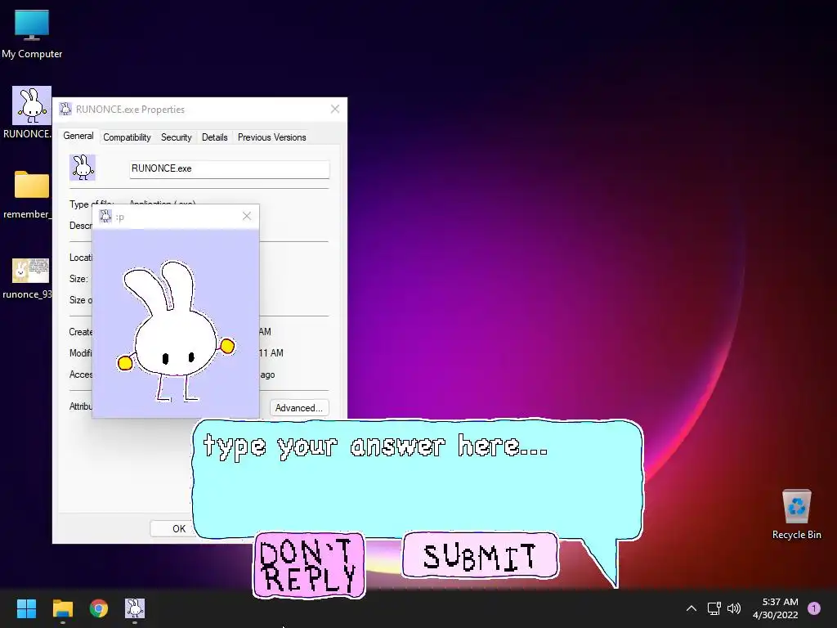This screenshot has height=628, width=837.
Task: Click the bunny icon in :p title bar
Action: tap(105, 216)
